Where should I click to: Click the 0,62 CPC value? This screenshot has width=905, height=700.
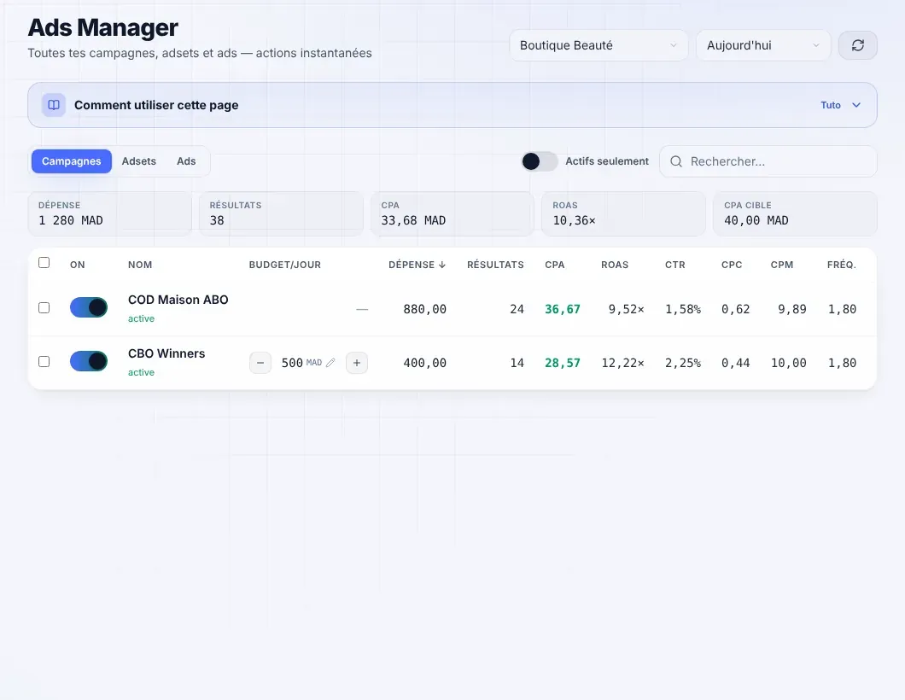tap(735, 309)
